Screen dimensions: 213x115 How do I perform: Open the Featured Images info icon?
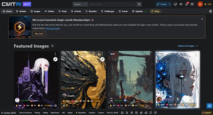tap(52, 46)
